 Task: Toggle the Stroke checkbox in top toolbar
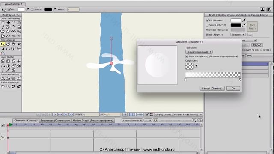click(x=32, y=9)
